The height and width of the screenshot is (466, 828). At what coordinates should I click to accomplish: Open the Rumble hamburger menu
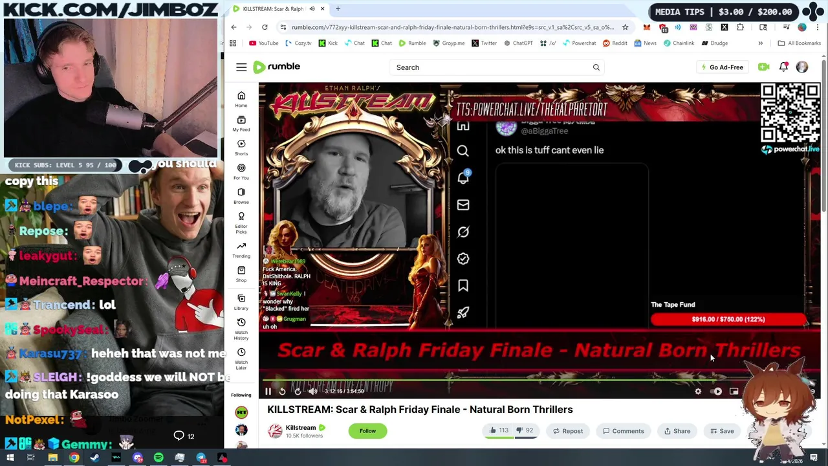[241, 67]
